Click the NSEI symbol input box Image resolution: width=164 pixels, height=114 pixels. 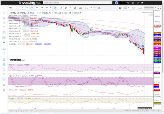(14, 8)
